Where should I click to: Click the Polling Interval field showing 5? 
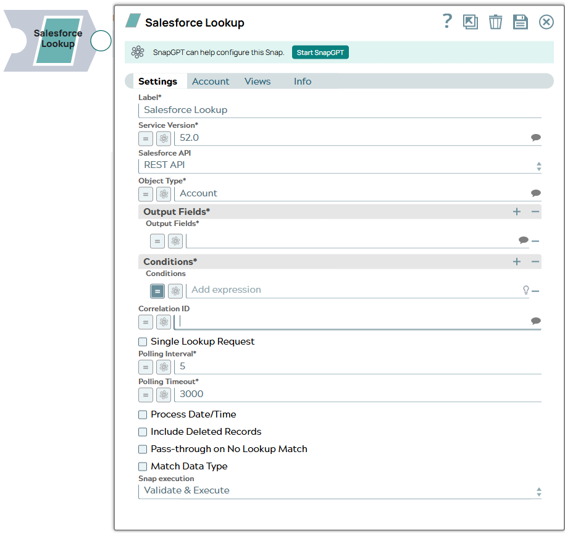point(358,366)
